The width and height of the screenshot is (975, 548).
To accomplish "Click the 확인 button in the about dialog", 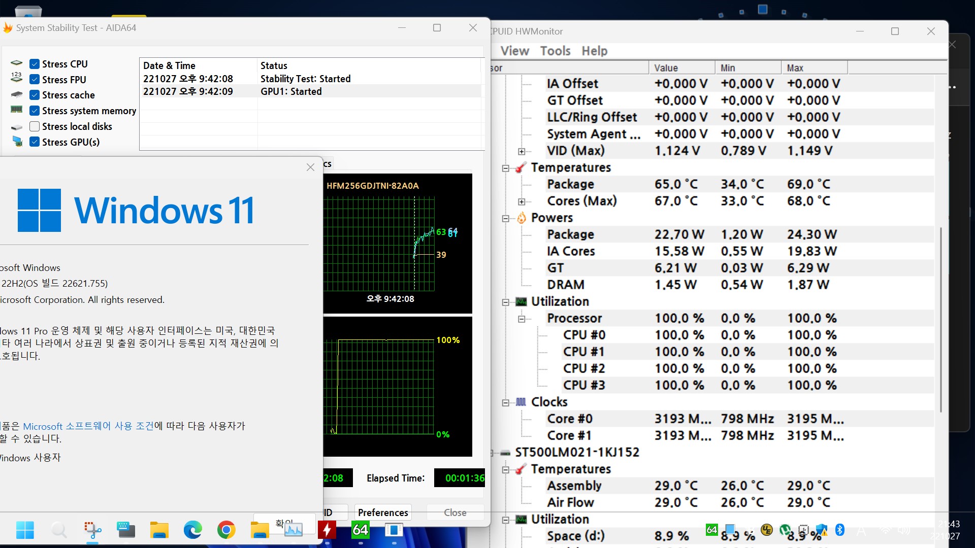I will pos(285,523).
